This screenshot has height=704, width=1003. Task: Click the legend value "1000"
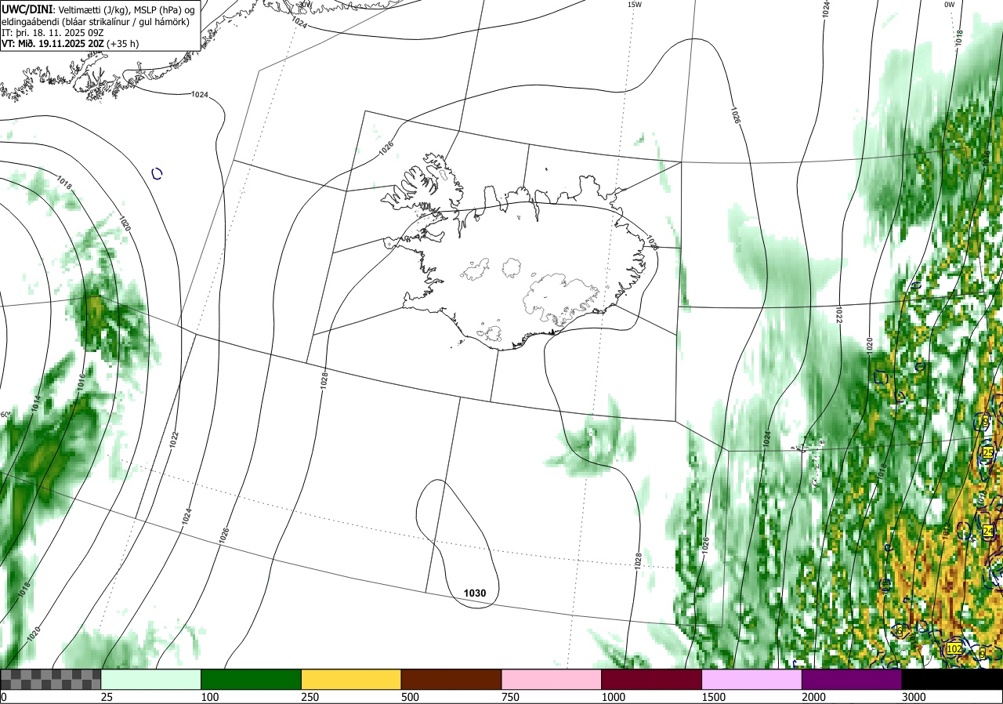(x=614, y=697)
